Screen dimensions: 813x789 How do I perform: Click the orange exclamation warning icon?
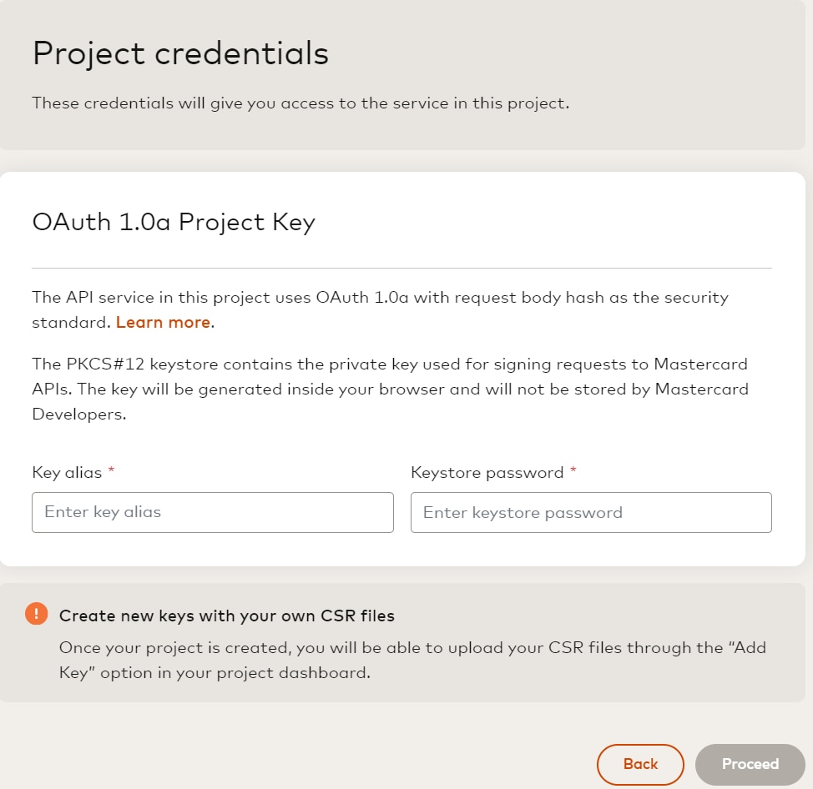37,614
